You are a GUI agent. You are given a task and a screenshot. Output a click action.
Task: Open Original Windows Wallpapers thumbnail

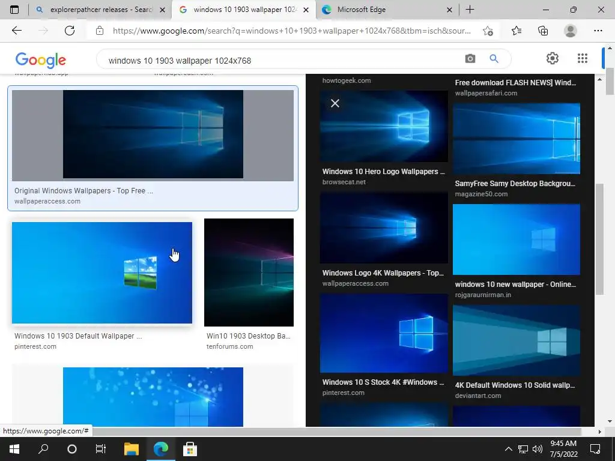point(153,135)
